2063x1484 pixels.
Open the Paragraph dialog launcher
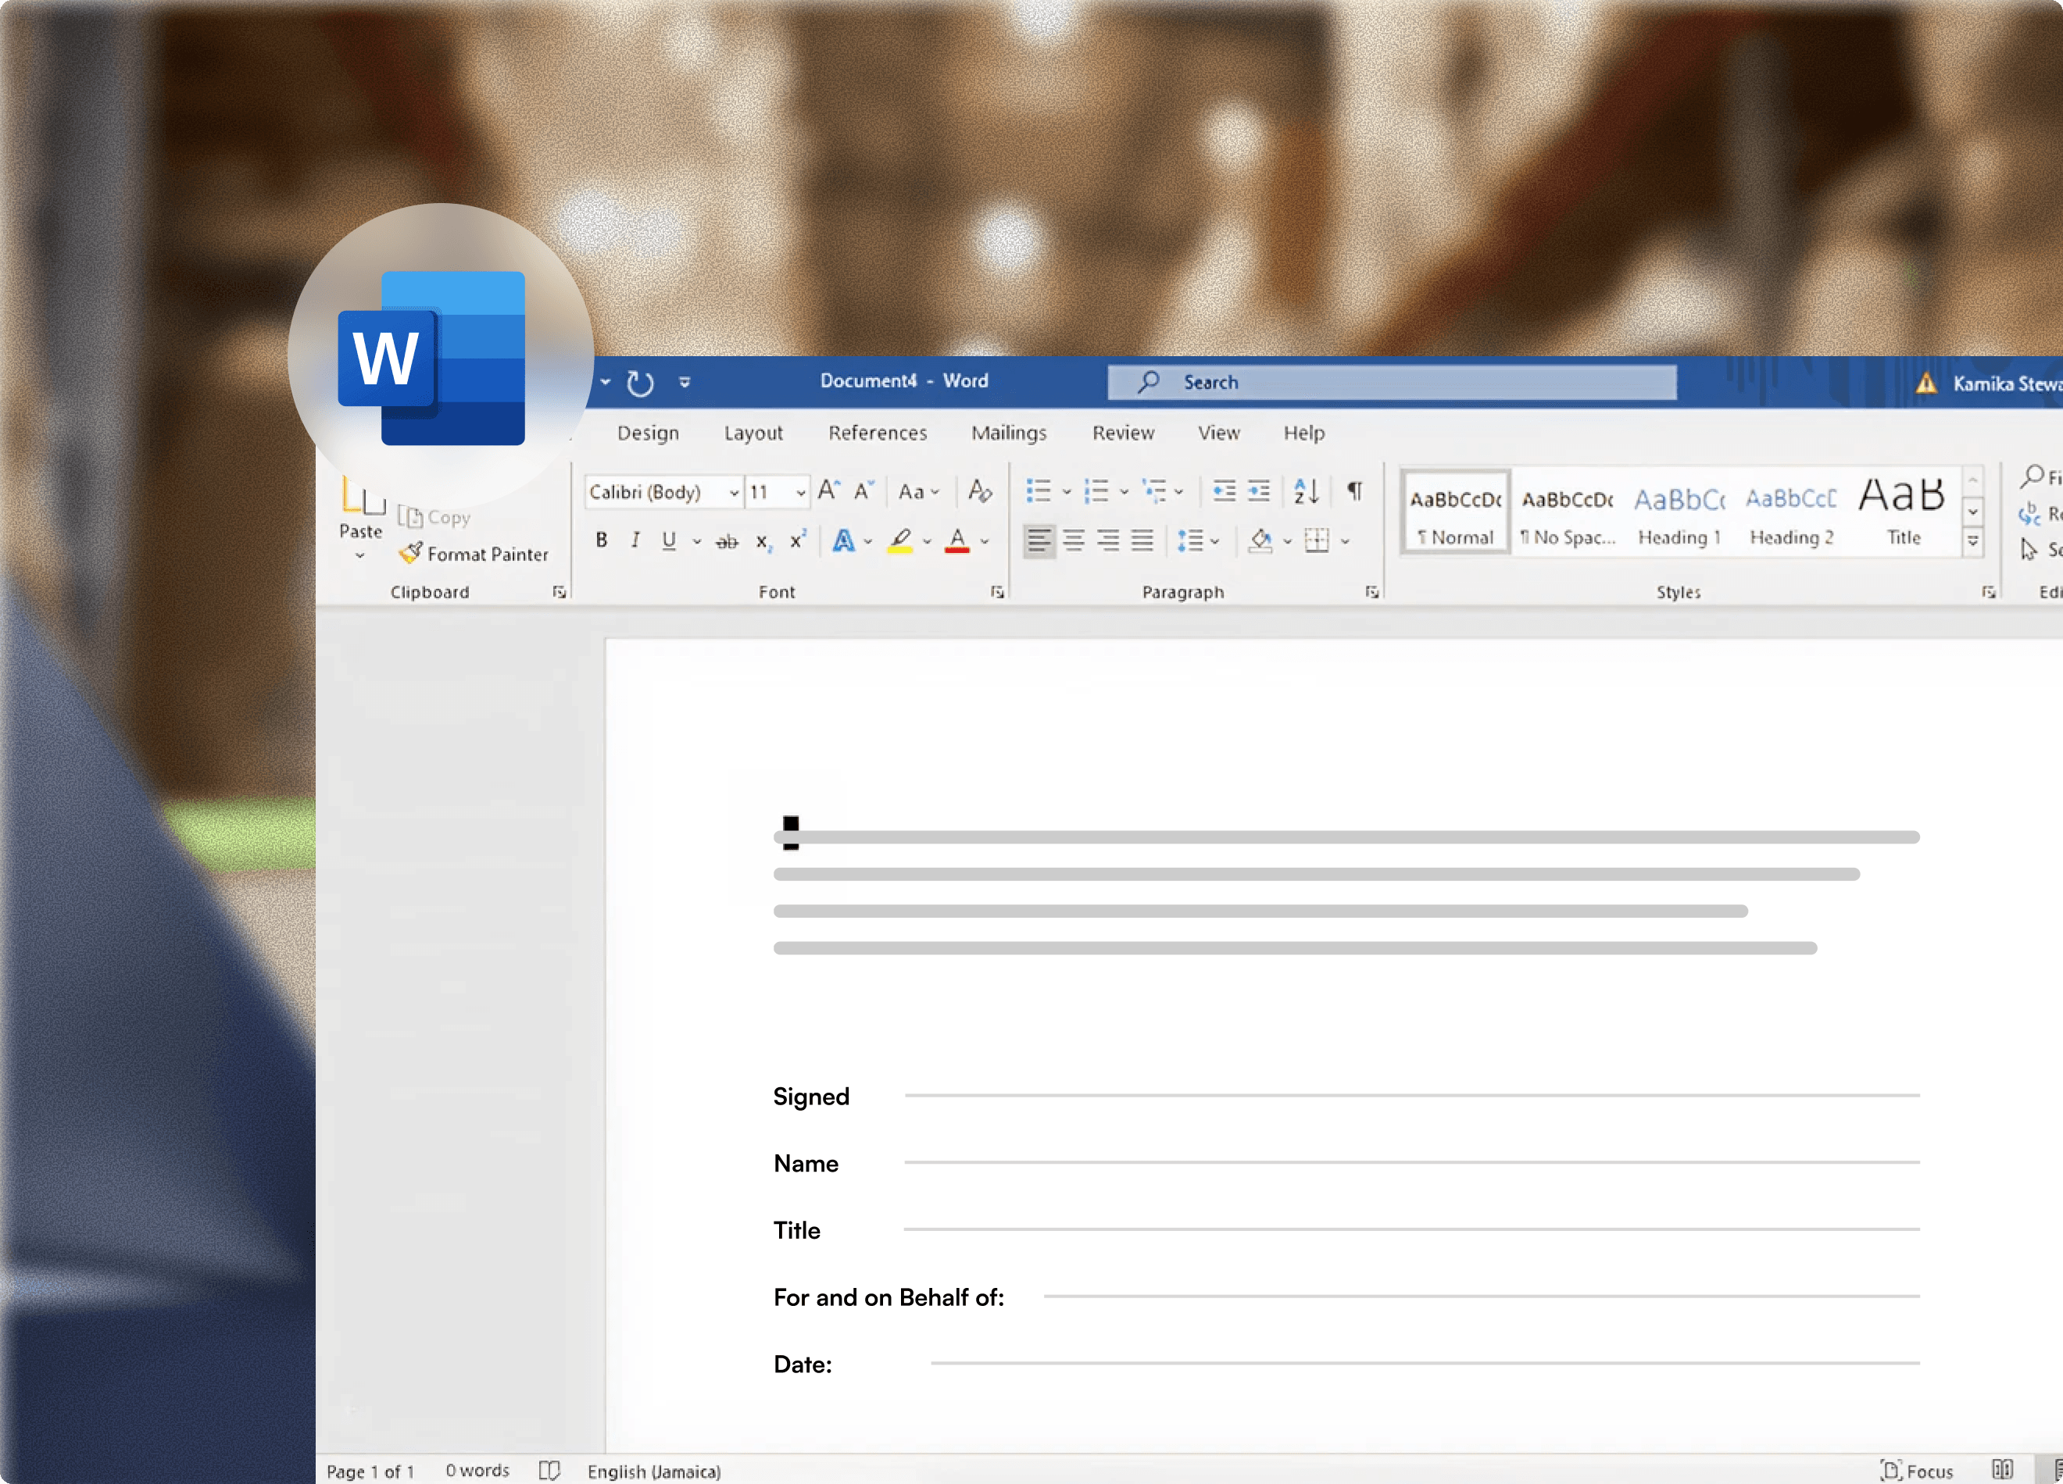point(1371,592)
